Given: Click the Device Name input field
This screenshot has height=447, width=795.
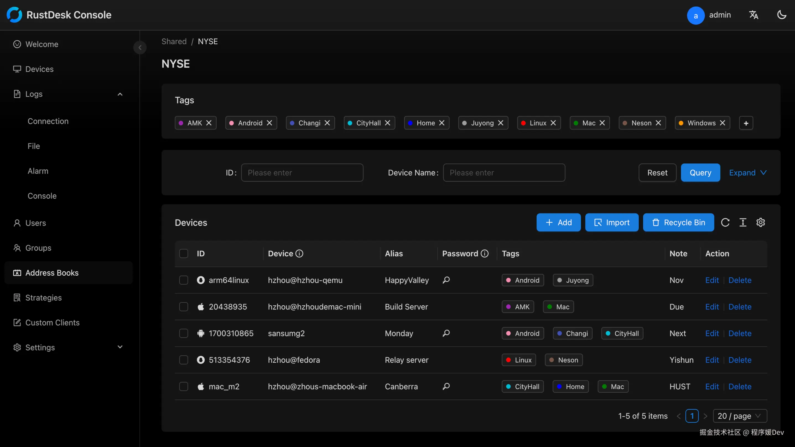Looking at the screenshot, I should click(x=504, y=173).
